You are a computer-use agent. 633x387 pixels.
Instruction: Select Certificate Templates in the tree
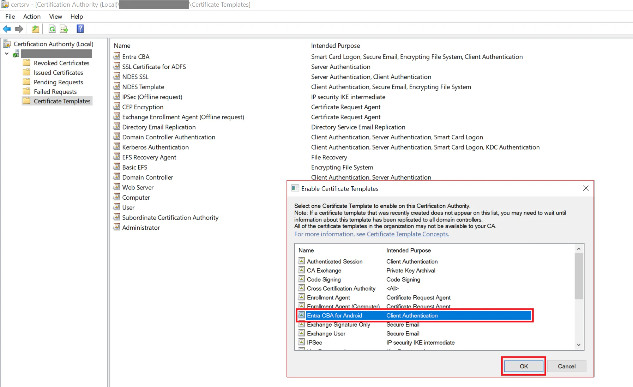(62, 101)
